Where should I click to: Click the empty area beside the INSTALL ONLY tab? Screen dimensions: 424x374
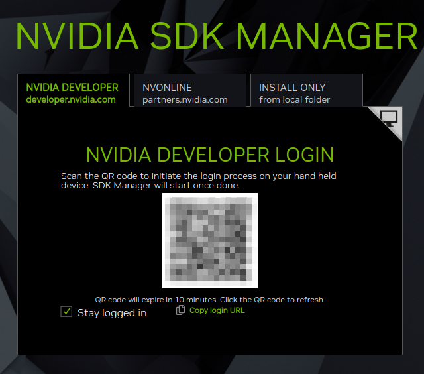(391, 90)
